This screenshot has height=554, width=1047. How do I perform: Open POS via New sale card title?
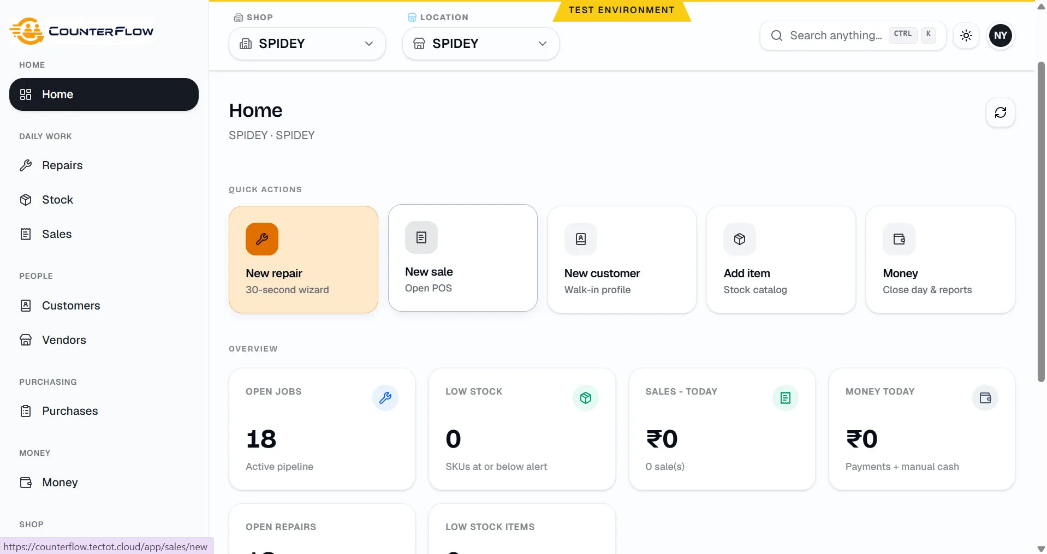pyautogui.click(x=429, y=272)
